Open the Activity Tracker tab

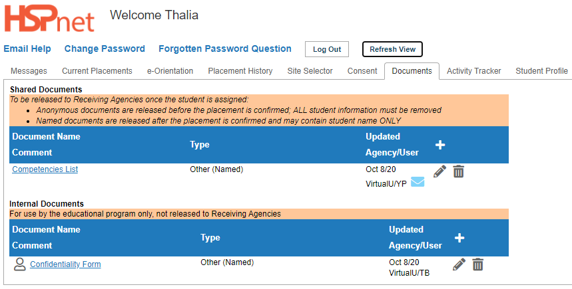474,71
